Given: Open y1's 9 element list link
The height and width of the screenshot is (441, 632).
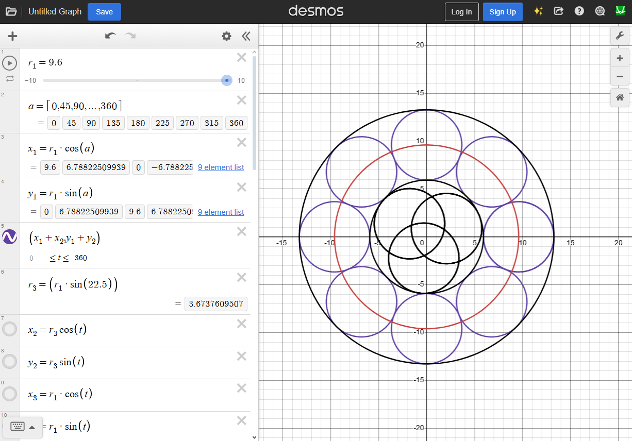Looking at the screenshot, I should [221, 212].
